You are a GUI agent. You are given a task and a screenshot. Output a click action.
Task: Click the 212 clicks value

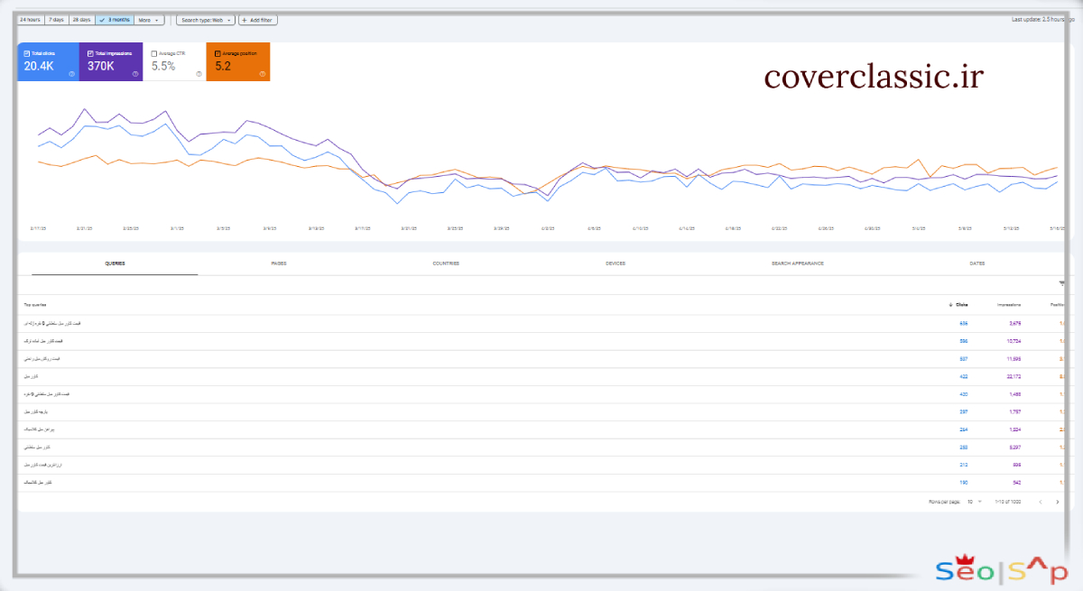(964, 465)
